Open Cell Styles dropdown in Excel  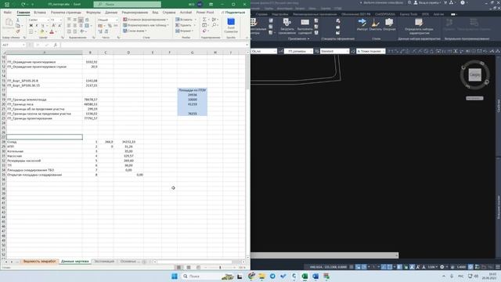tap(135, 31)
